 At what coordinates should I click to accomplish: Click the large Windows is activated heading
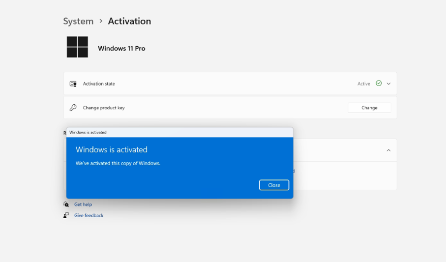tap(112, 149)
